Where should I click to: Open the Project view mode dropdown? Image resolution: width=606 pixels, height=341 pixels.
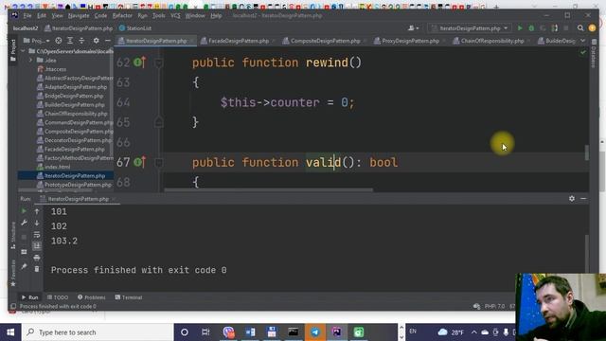pyautogui.click(x=37, y=41)
